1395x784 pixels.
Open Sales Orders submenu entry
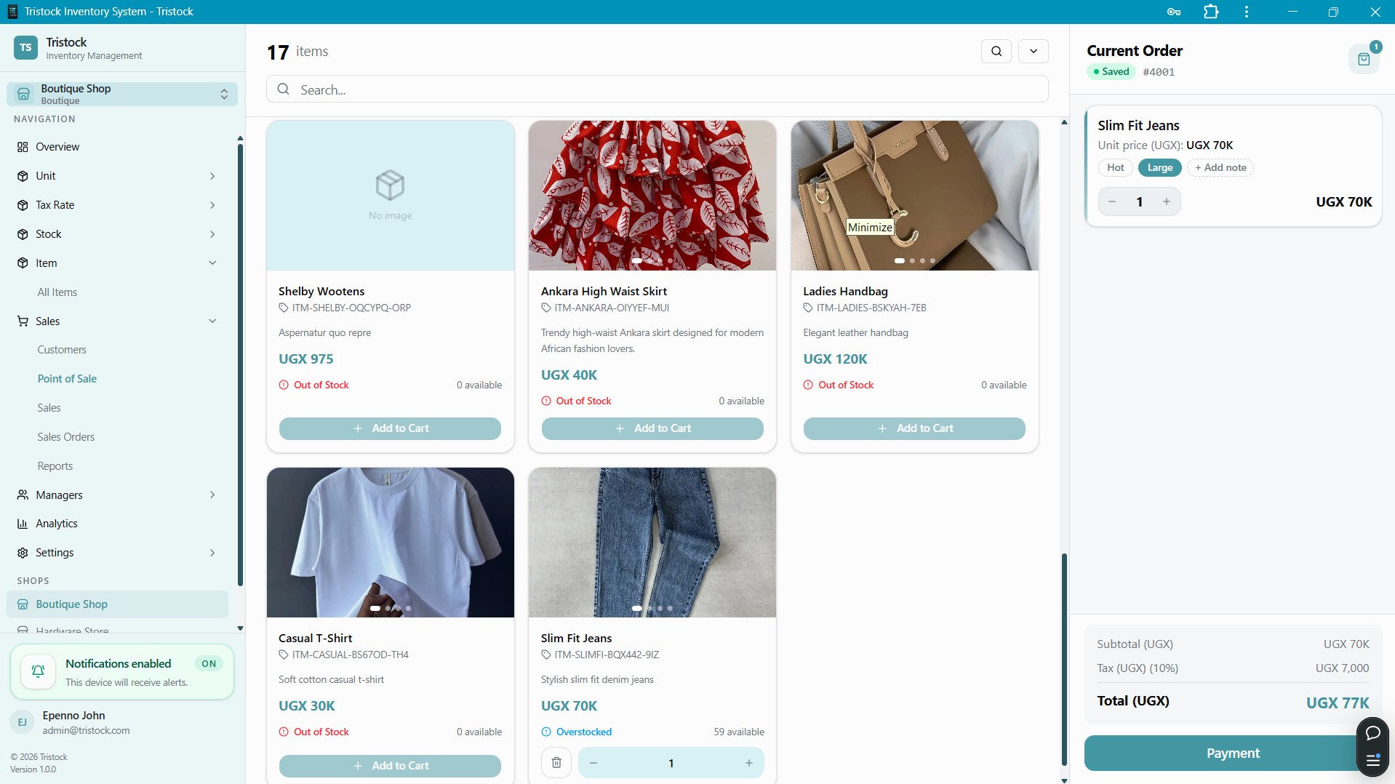[x=66, y=437]
